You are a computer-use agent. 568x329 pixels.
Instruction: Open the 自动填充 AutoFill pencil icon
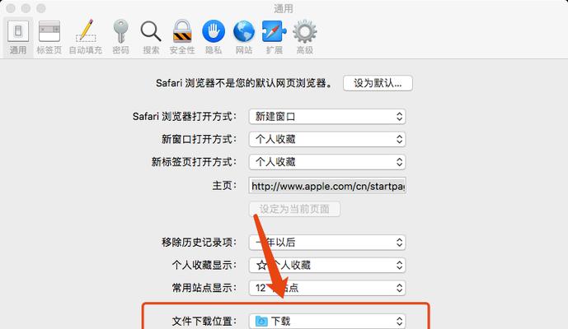[x=86, y=38]
